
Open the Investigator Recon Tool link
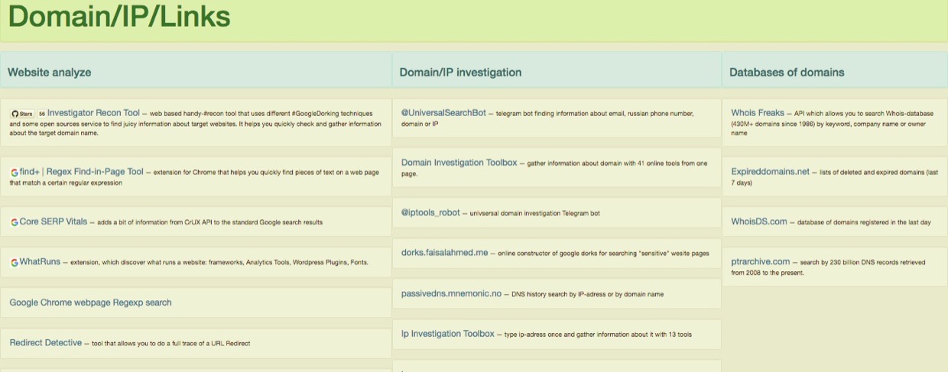point(93,113)
